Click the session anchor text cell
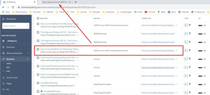The width and height of the screenshot is (210, 95). pyautogui.click(x=97, y=76)
